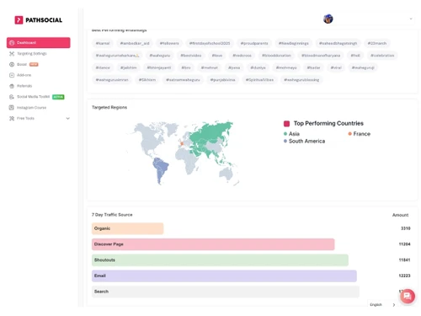
Task: Click the Free Tools sidebar icon
Action: pyautogui.click(x=12, y=118)
